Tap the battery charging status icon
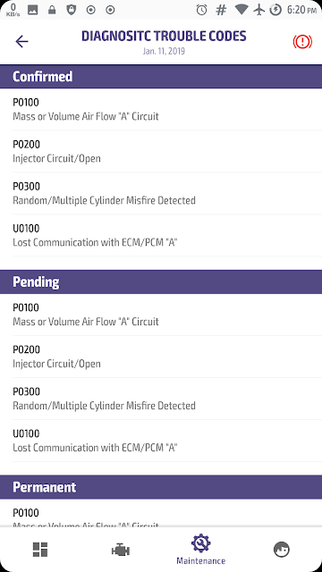This screenshot has width=322, height=572. (275, 10)
